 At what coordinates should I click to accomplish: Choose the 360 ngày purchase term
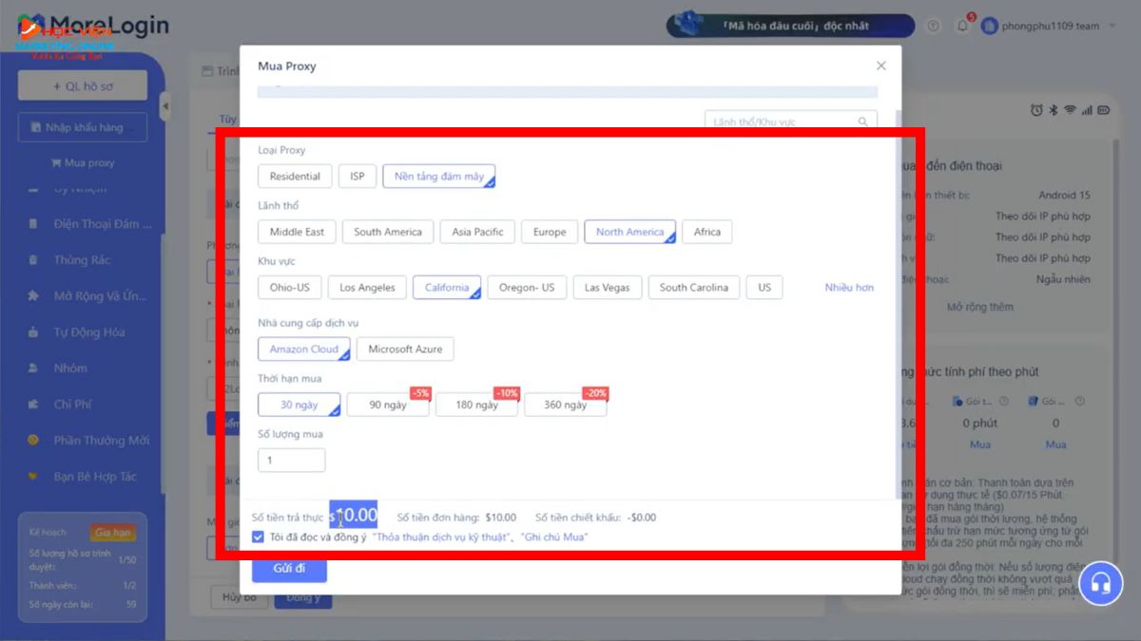coord(565,405)
